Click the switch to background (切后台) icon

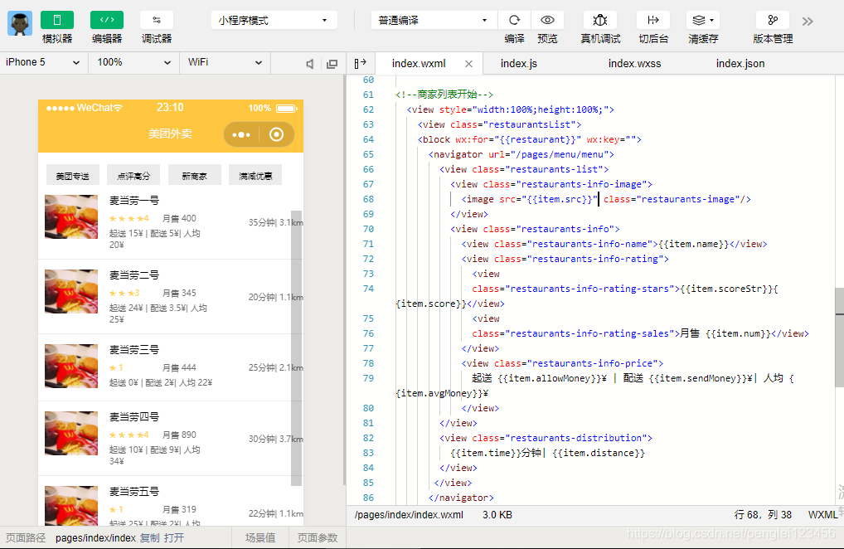[653, 21]
